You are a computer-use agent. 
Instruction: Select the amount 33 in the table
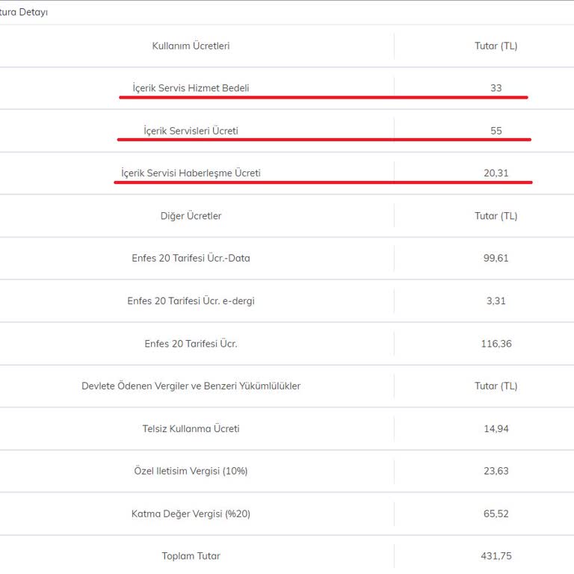pyautogui.click(x=496, y=88)
